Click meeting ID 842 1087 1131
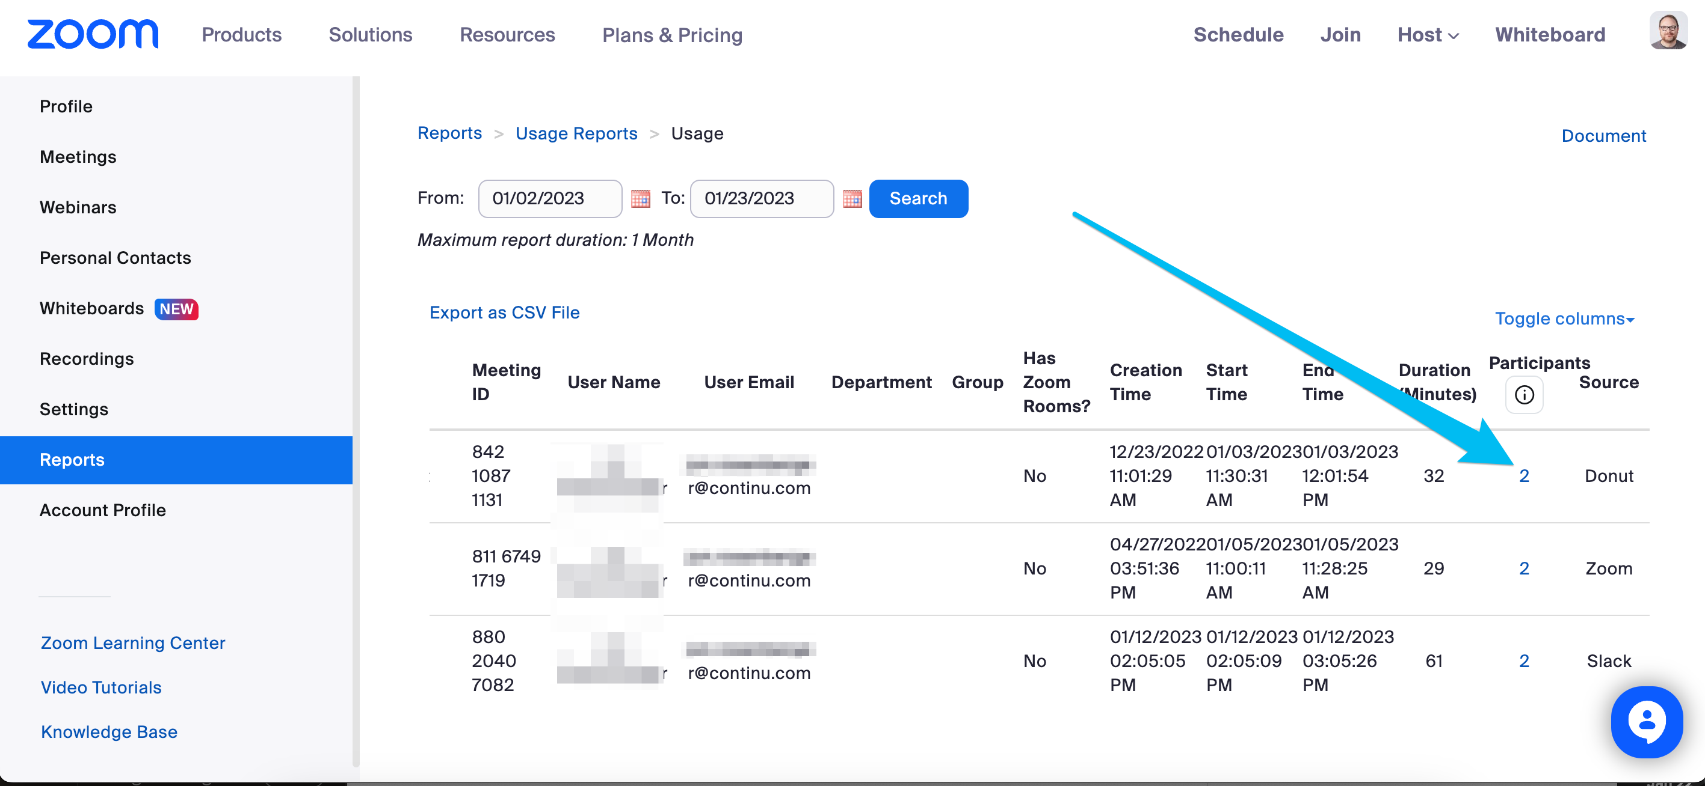This screenshot has width=1705, height=786. pos(490,476)
